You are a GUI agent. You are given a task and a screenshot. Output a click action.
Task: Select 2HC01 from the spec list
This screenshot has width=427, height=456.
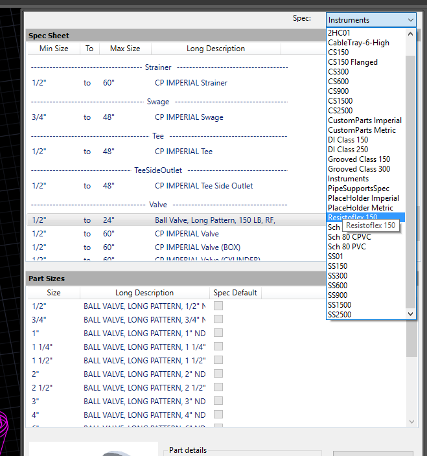click(366, 33)
